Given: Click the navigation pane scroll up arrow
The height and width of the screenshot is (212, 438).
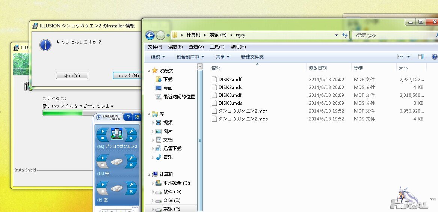Looking at the screenshot, I should click(200, 67).
